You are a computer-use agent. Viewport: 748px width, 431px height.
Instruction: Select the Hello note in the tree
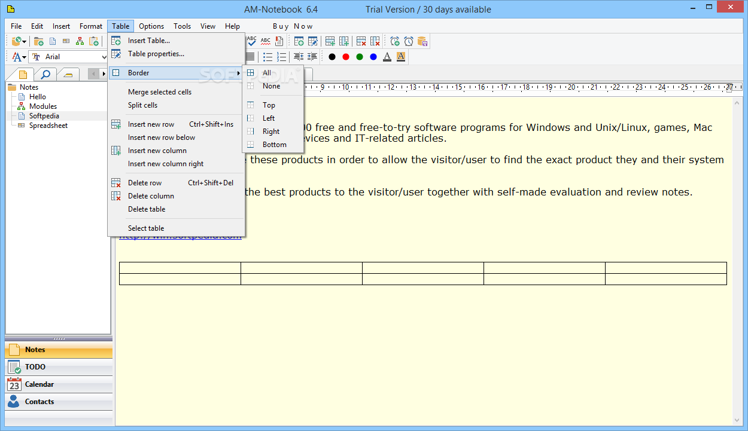pos(38,97)
